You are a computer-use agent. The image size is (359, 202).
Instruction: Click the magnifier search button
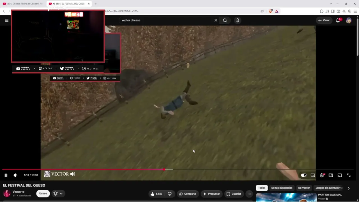tap(225, 20)
